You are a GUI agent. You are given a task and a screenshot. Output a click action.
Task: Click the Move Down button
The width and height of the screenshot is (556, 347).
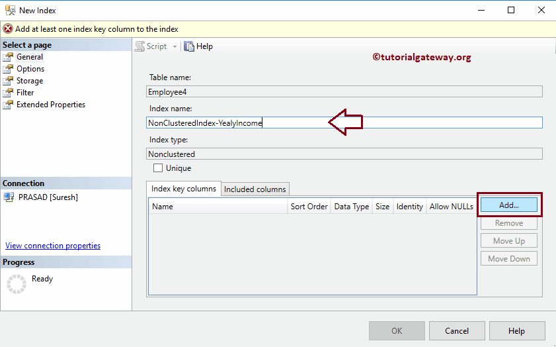509,258
